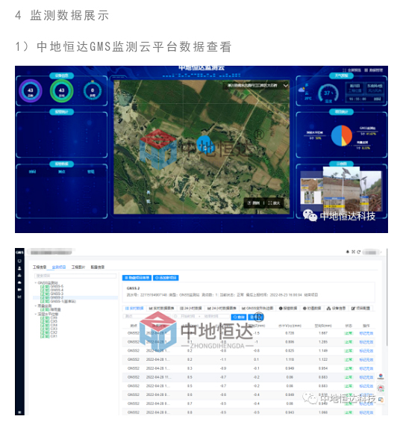Click the blue alarm gauge showing 0

pos(93,90)
